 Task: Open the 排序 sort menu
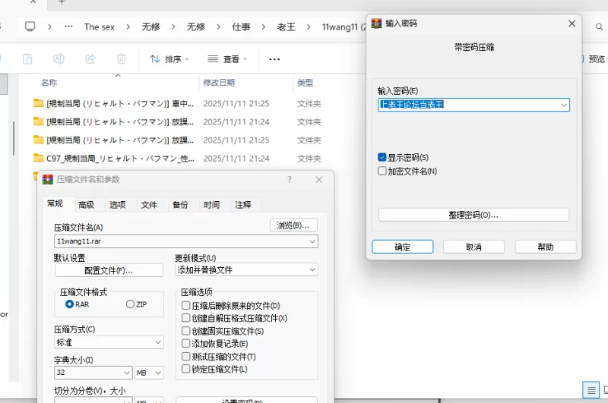pos(169,58)
